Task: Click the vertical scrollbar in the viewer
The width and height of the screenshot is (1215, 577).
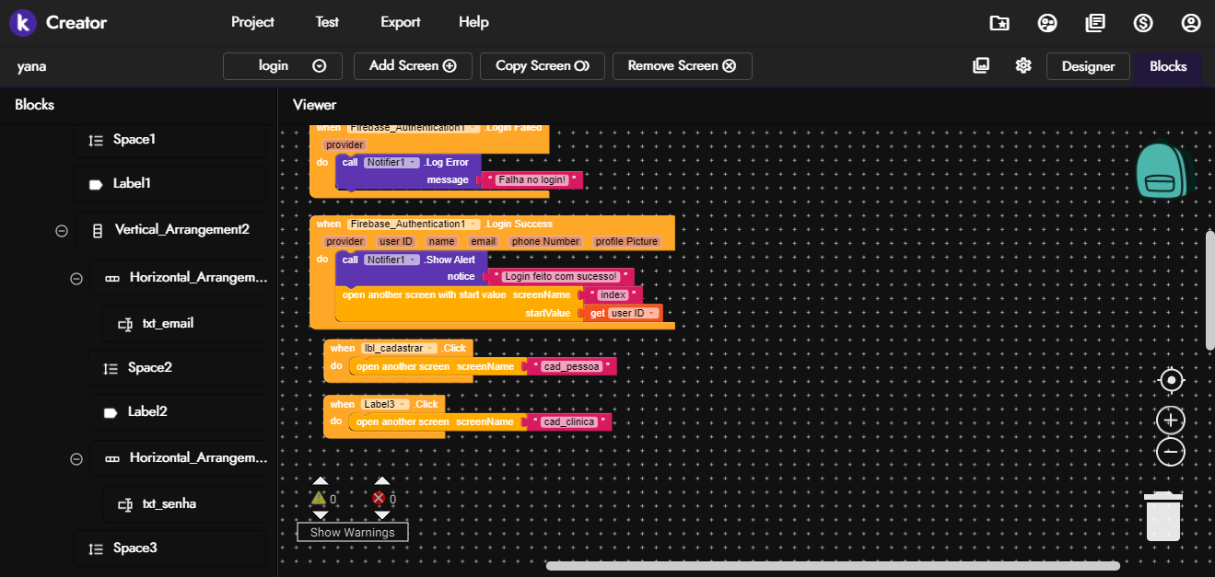Action: (x=1209, y=290)
